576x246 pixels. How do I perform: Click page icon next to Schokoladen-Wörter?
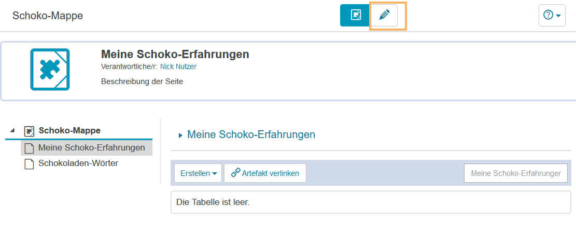pos(30,163)
